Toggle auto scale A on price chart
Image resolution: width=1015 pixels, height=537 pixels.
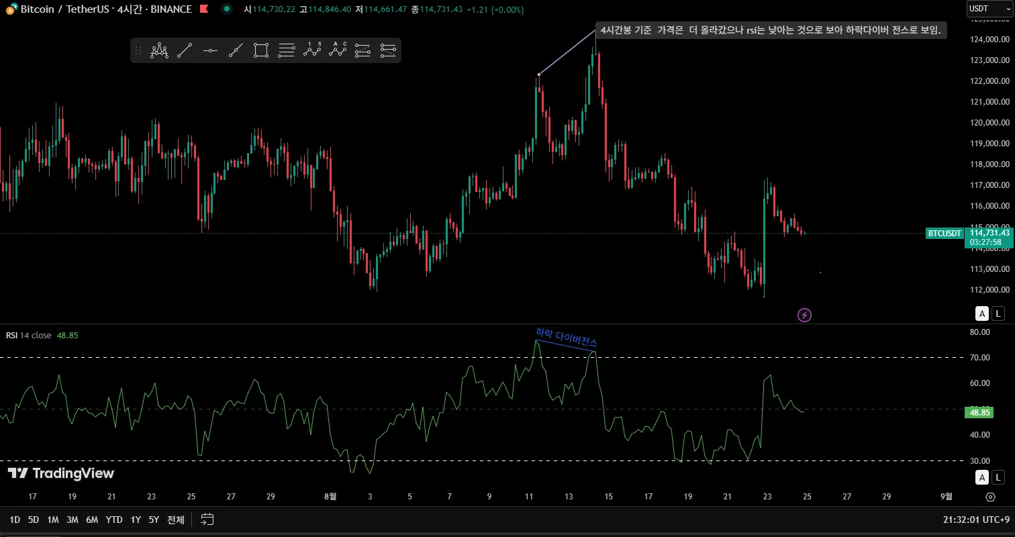point(982,313)
